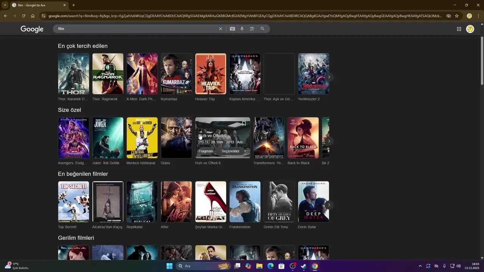Open the Chrome profile avatar in toolbar
Image resolution: width=484 pixels, height=272 pixels.
coord(469,16)
